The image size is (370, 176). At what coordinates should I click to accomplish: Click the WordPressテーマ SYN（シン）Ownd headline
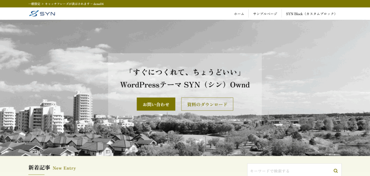point(185,85)
